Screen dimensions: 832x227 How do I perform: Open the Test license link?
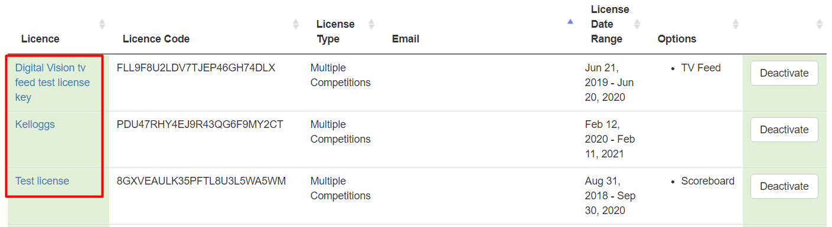[42, 181]
